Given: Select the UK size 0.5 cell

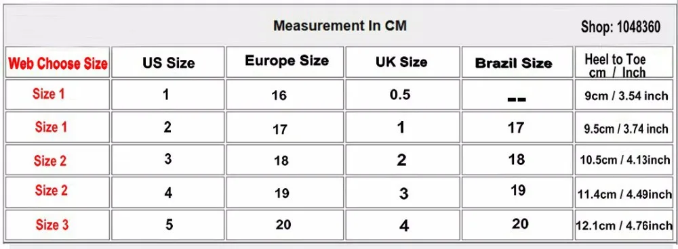Looking at the screenshot, I should [x=403, y=95].
